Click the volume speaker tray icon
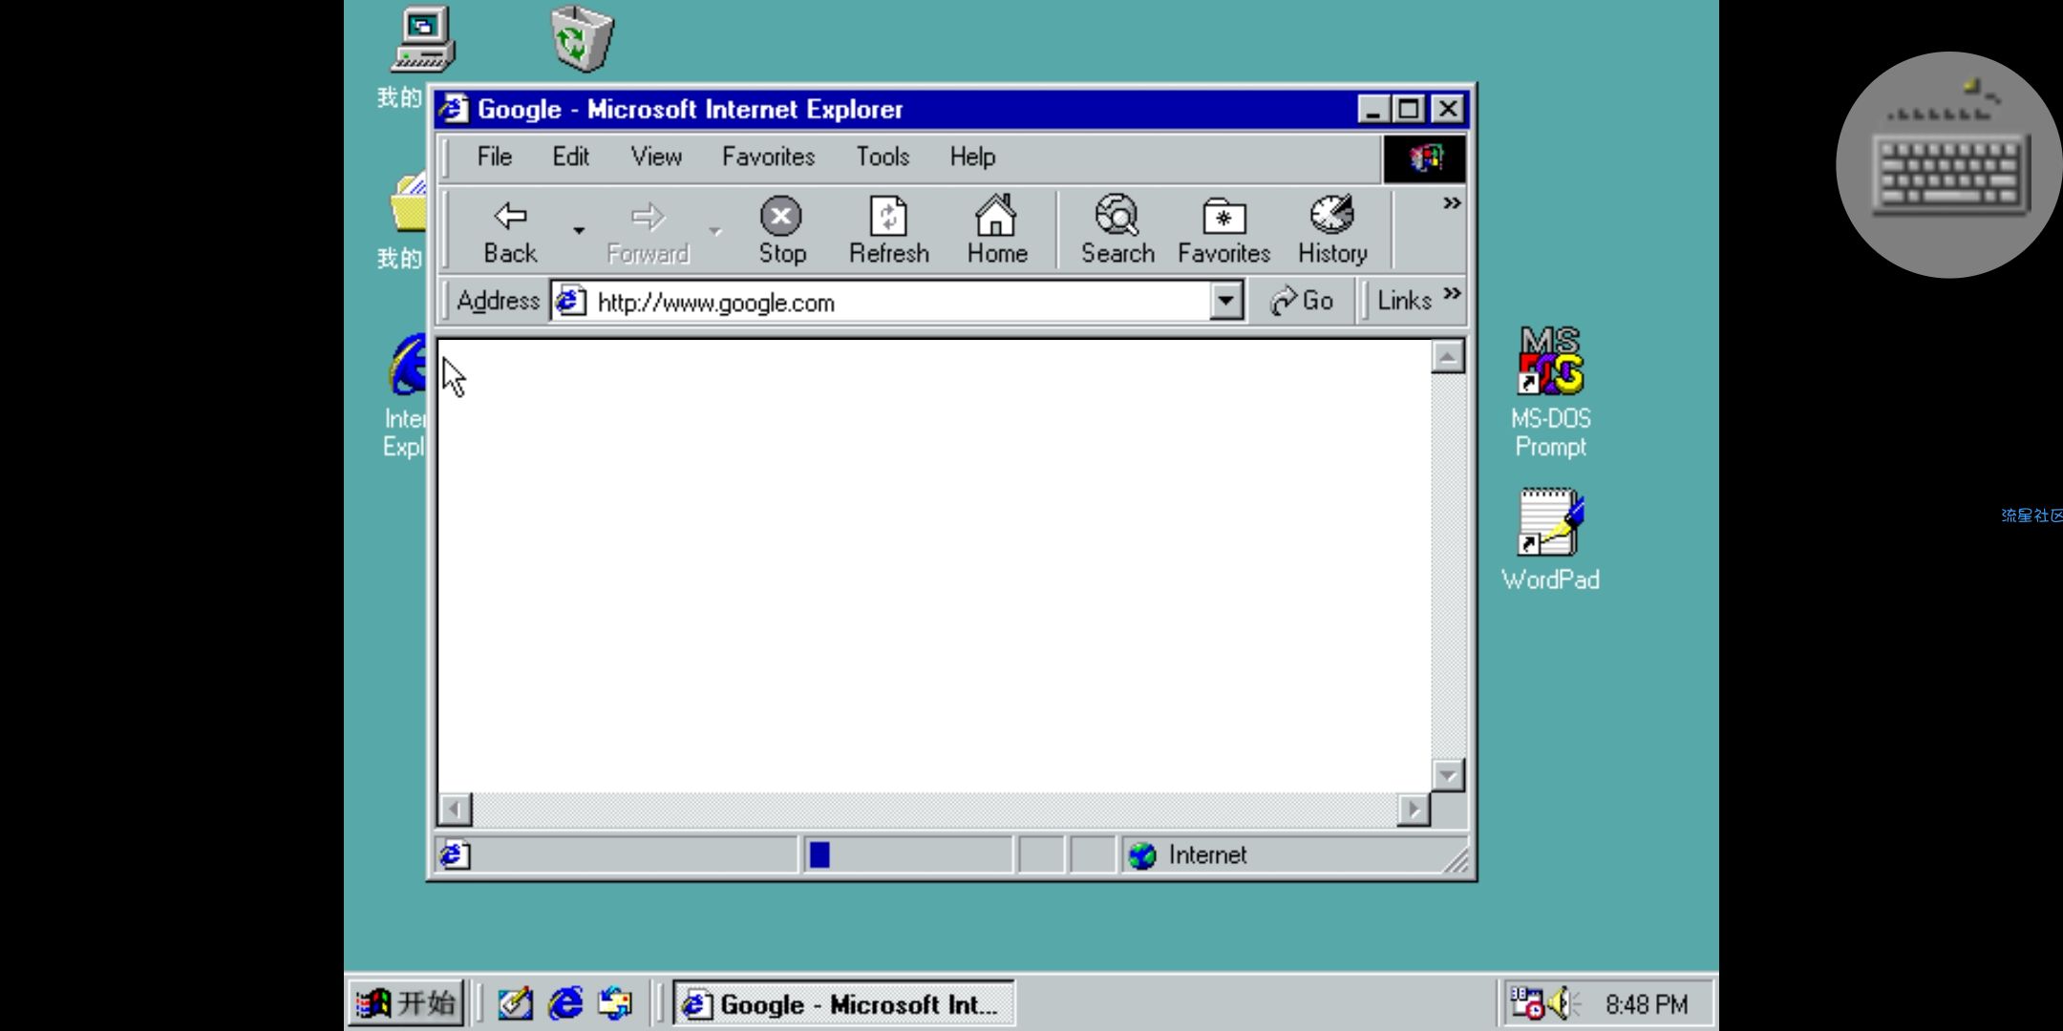Screen dimensions: 2063x1031 pyautogui.click(x=1563, y=1003)
